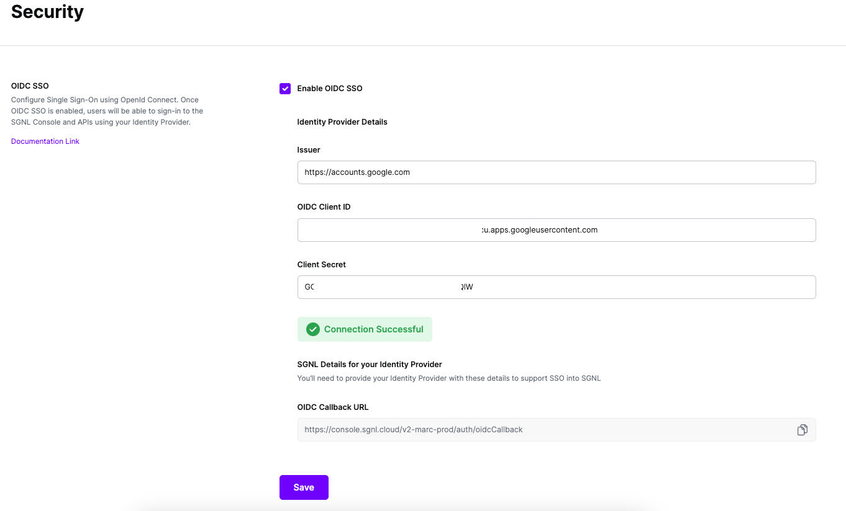
Task: Click the Connection Successful status badge
Action: point(365,329)
